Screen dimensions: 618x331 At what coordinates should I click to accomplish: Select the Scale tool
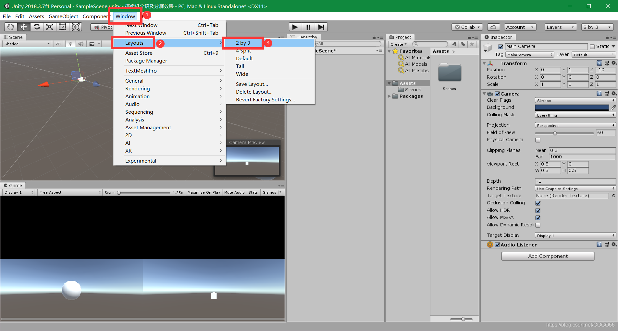point(50,27)
